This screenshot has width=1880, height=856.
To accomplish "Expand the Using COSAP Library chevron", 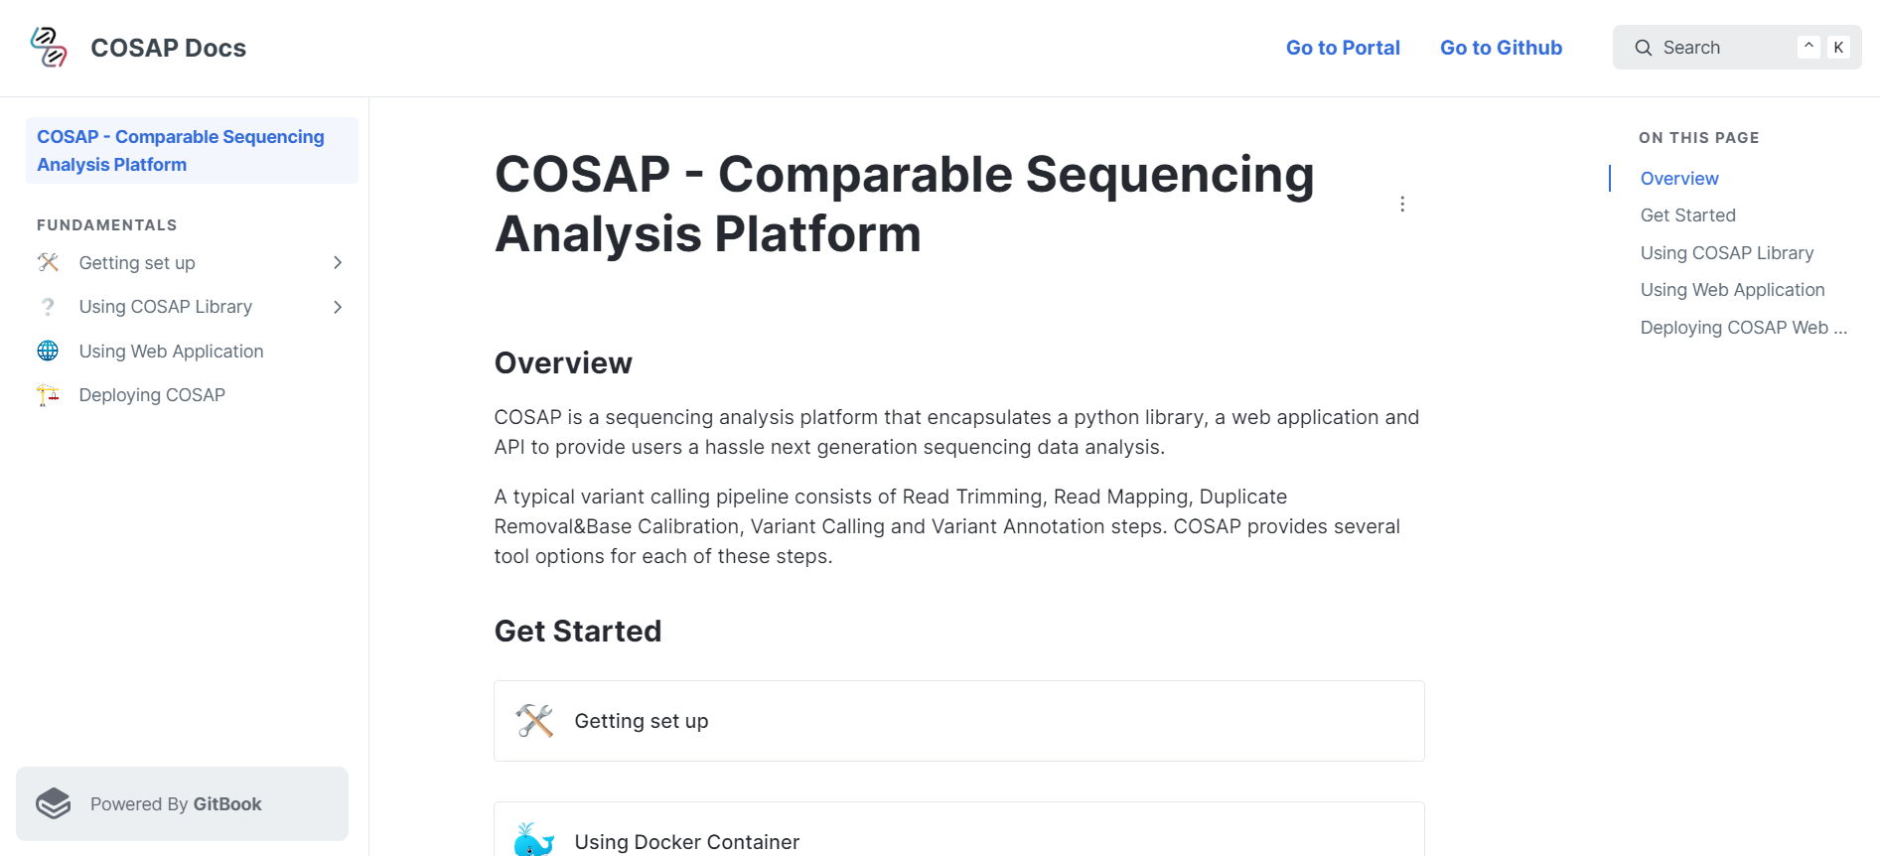I will point(338,307).
